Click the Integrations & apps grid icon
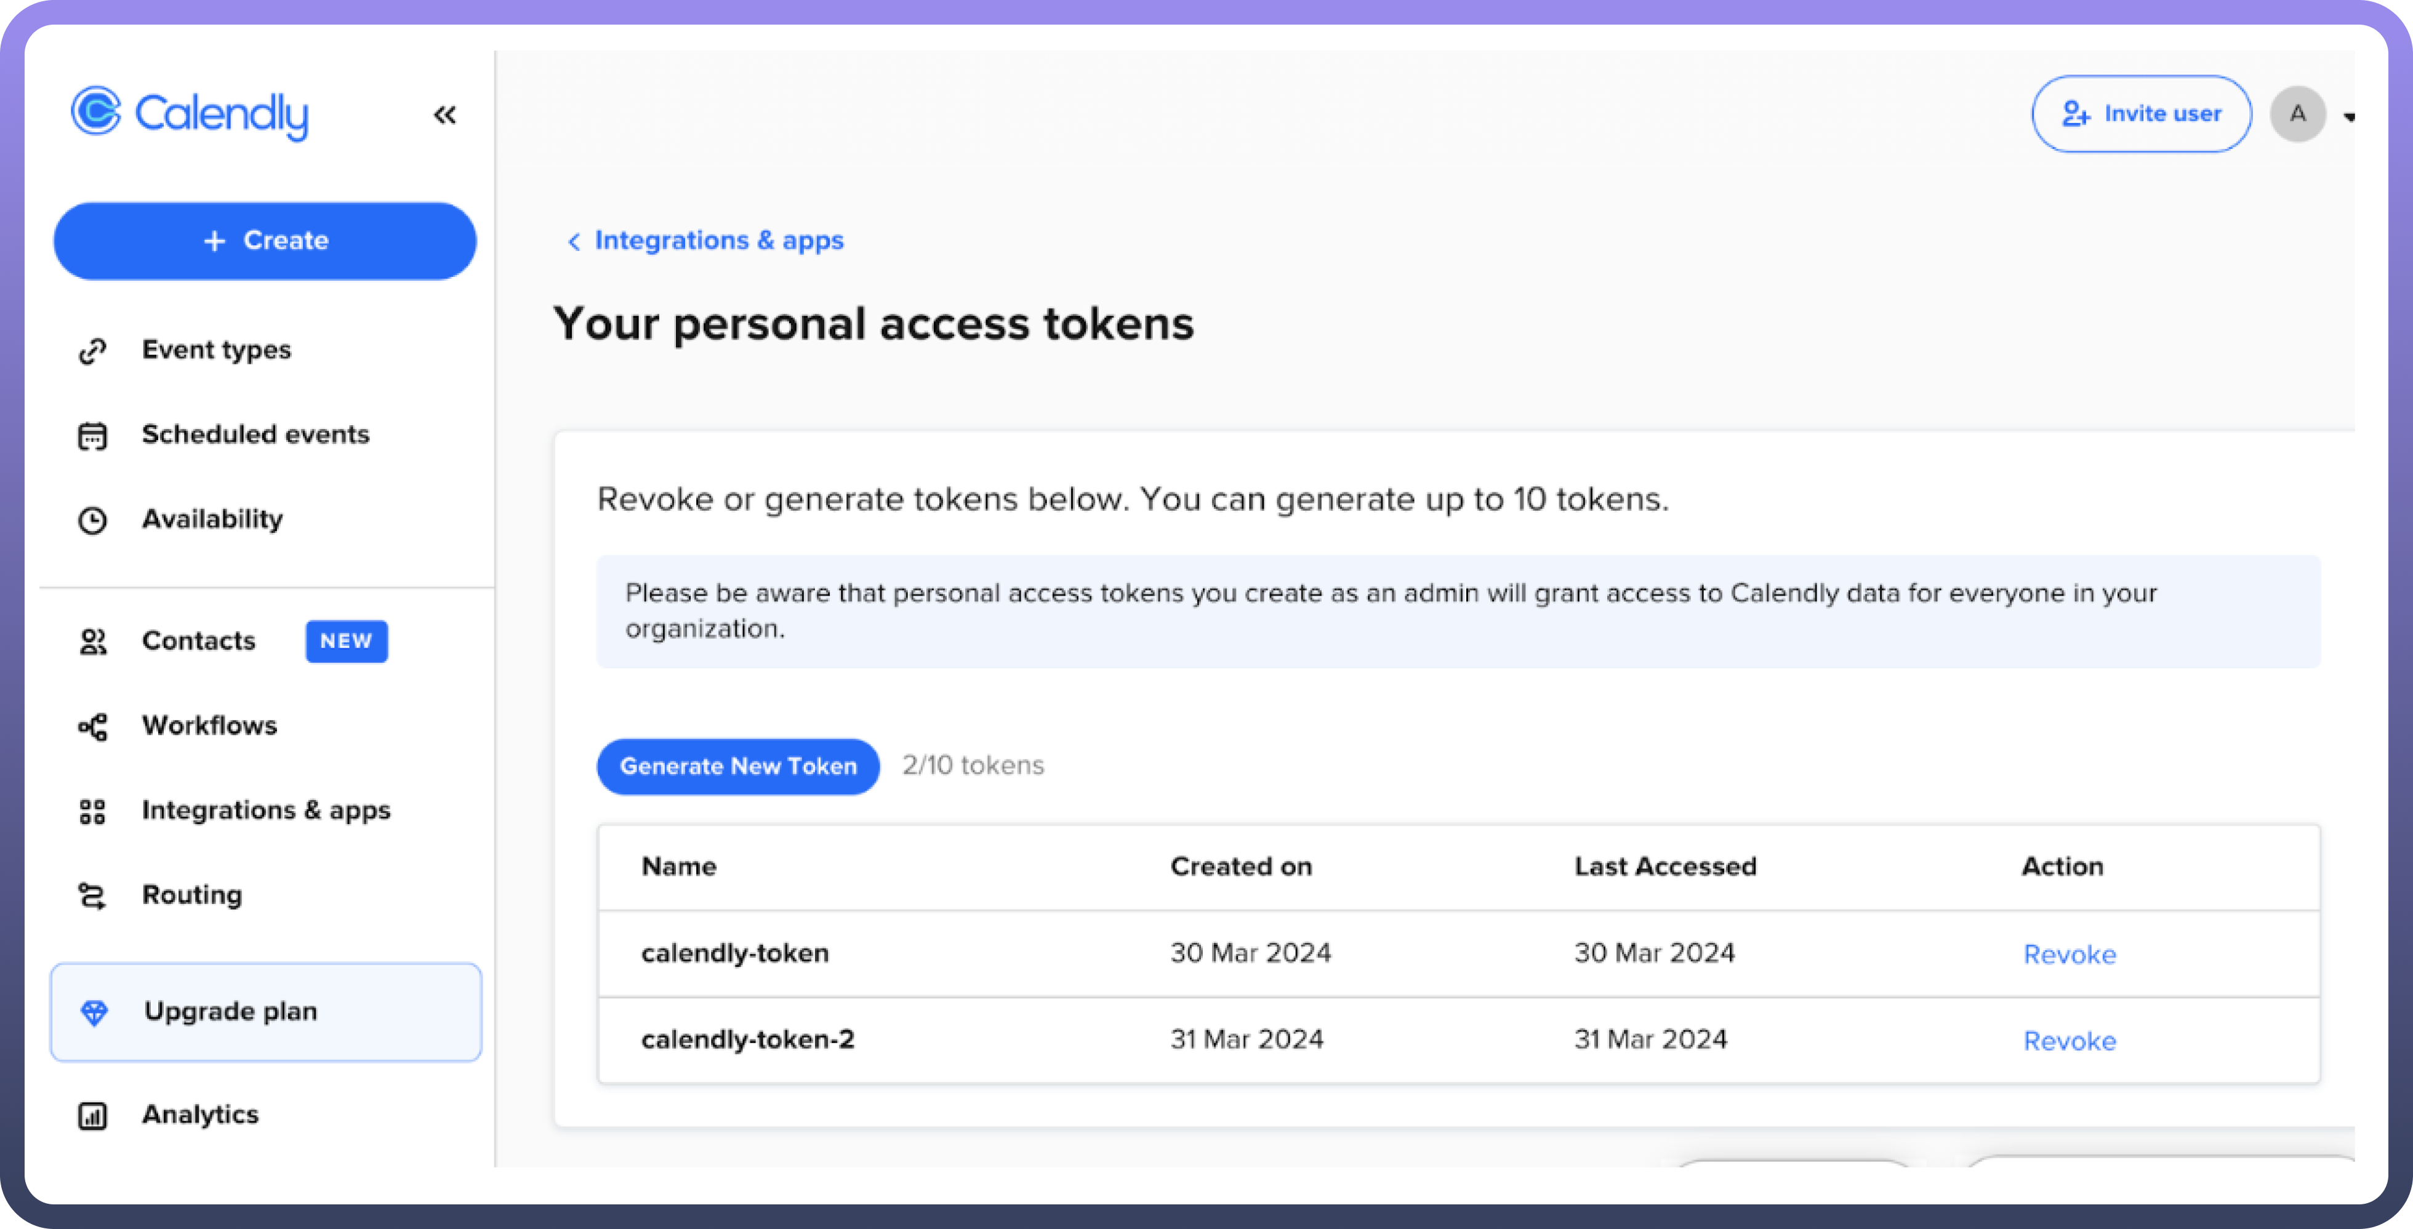Screen dimensions: 2413x1229 point(93,811)
